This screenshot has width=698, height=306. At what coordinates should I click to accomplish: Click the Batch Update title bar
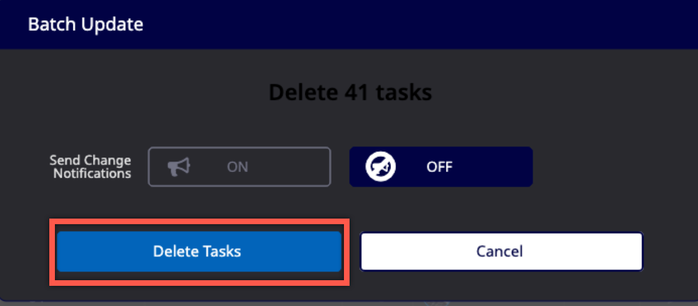tap(349, 25)
